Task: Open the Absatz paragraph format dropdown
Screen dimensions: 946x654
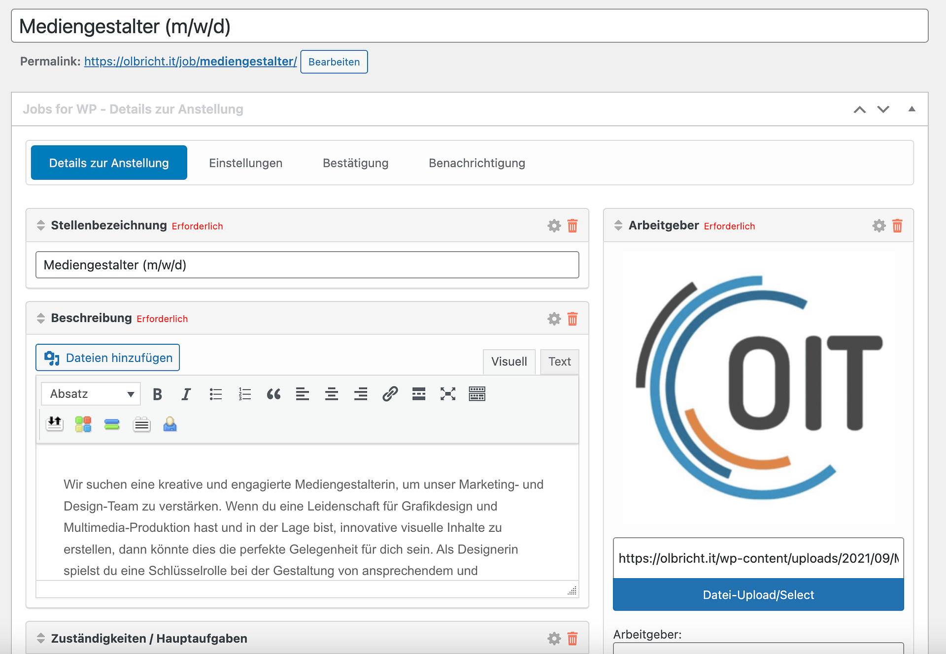Action: [91, 394]
